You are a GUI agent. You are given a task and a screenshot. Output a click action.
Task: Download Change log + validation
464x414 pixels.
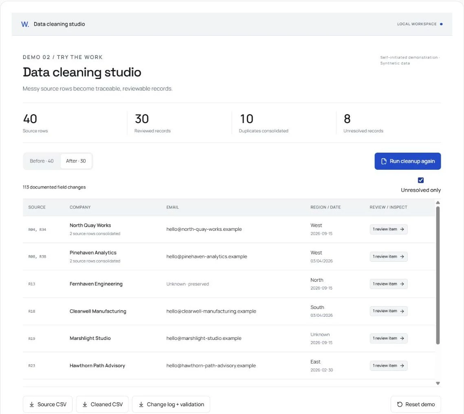click(x=171, y=404)
